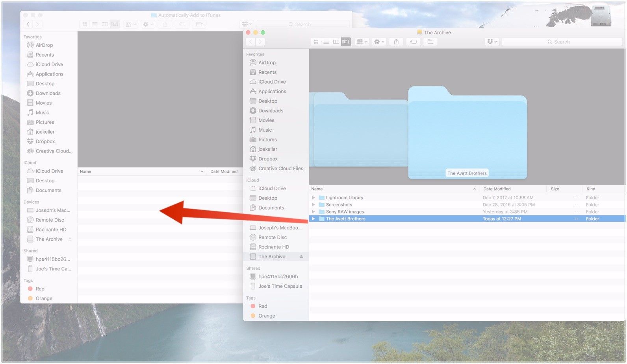This screenshot has height=364, width=627.
Task: Select Rocinante HD in The Archive sidebar
Action: click(273, 247)
